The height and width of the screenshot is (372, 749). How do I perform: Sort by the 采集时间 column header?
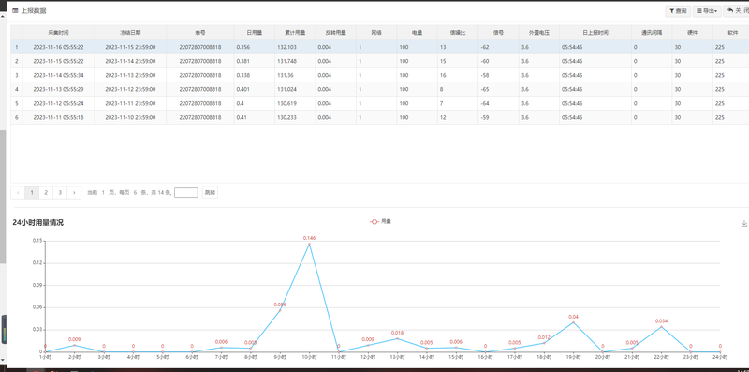tap(58, 33)
